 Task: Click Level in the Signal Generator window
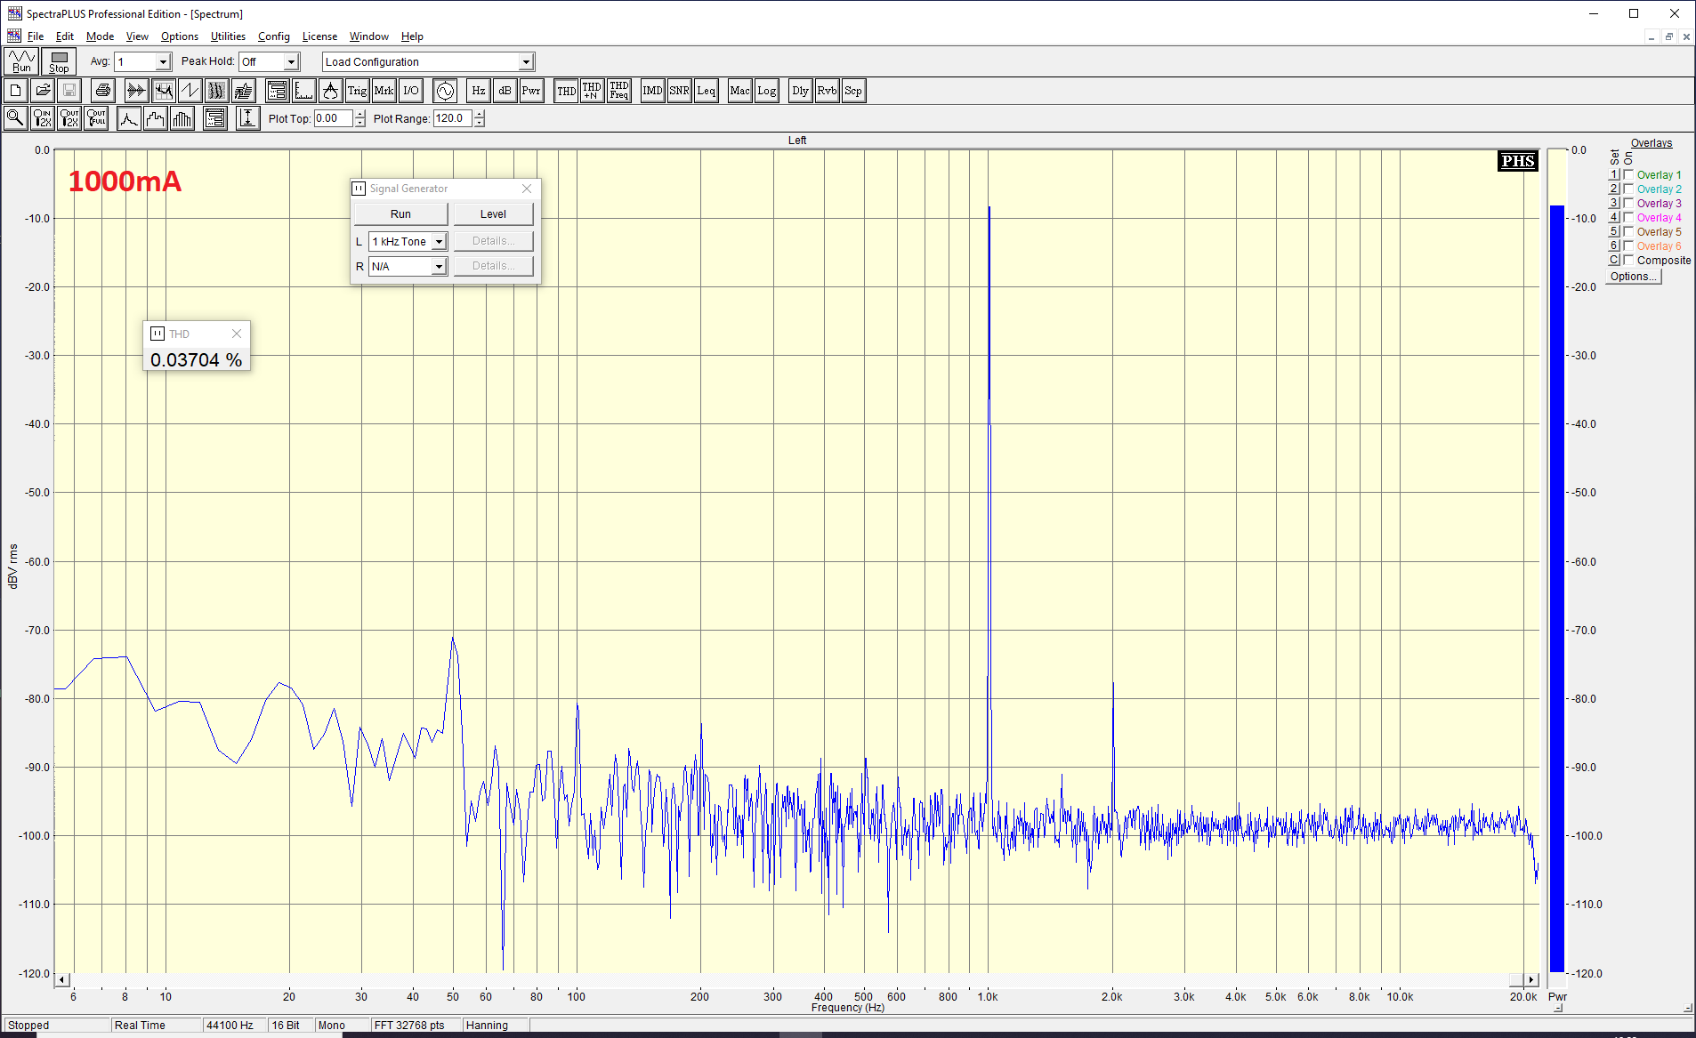(493, 214)
